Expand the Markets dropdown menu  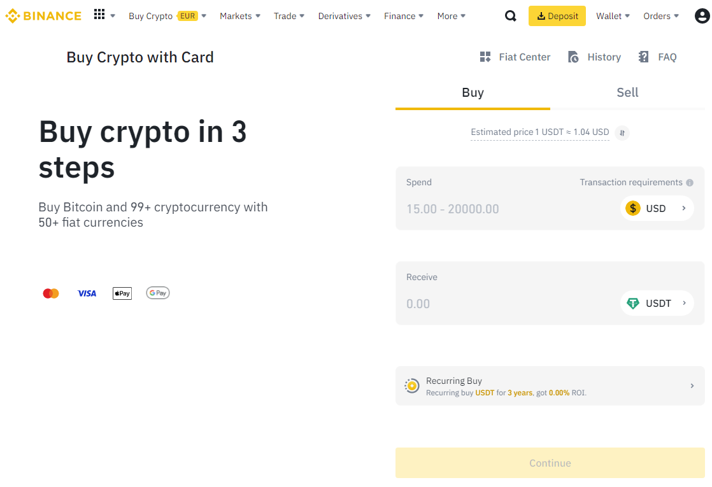point(239,16)
